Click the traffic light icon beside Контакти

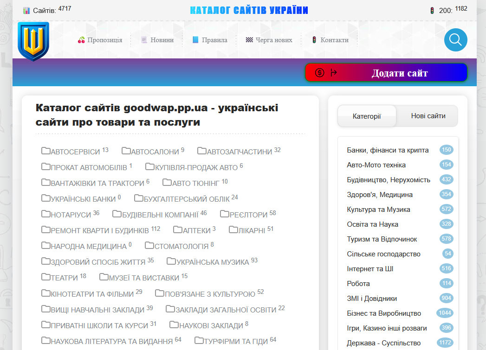click(314, 39)
